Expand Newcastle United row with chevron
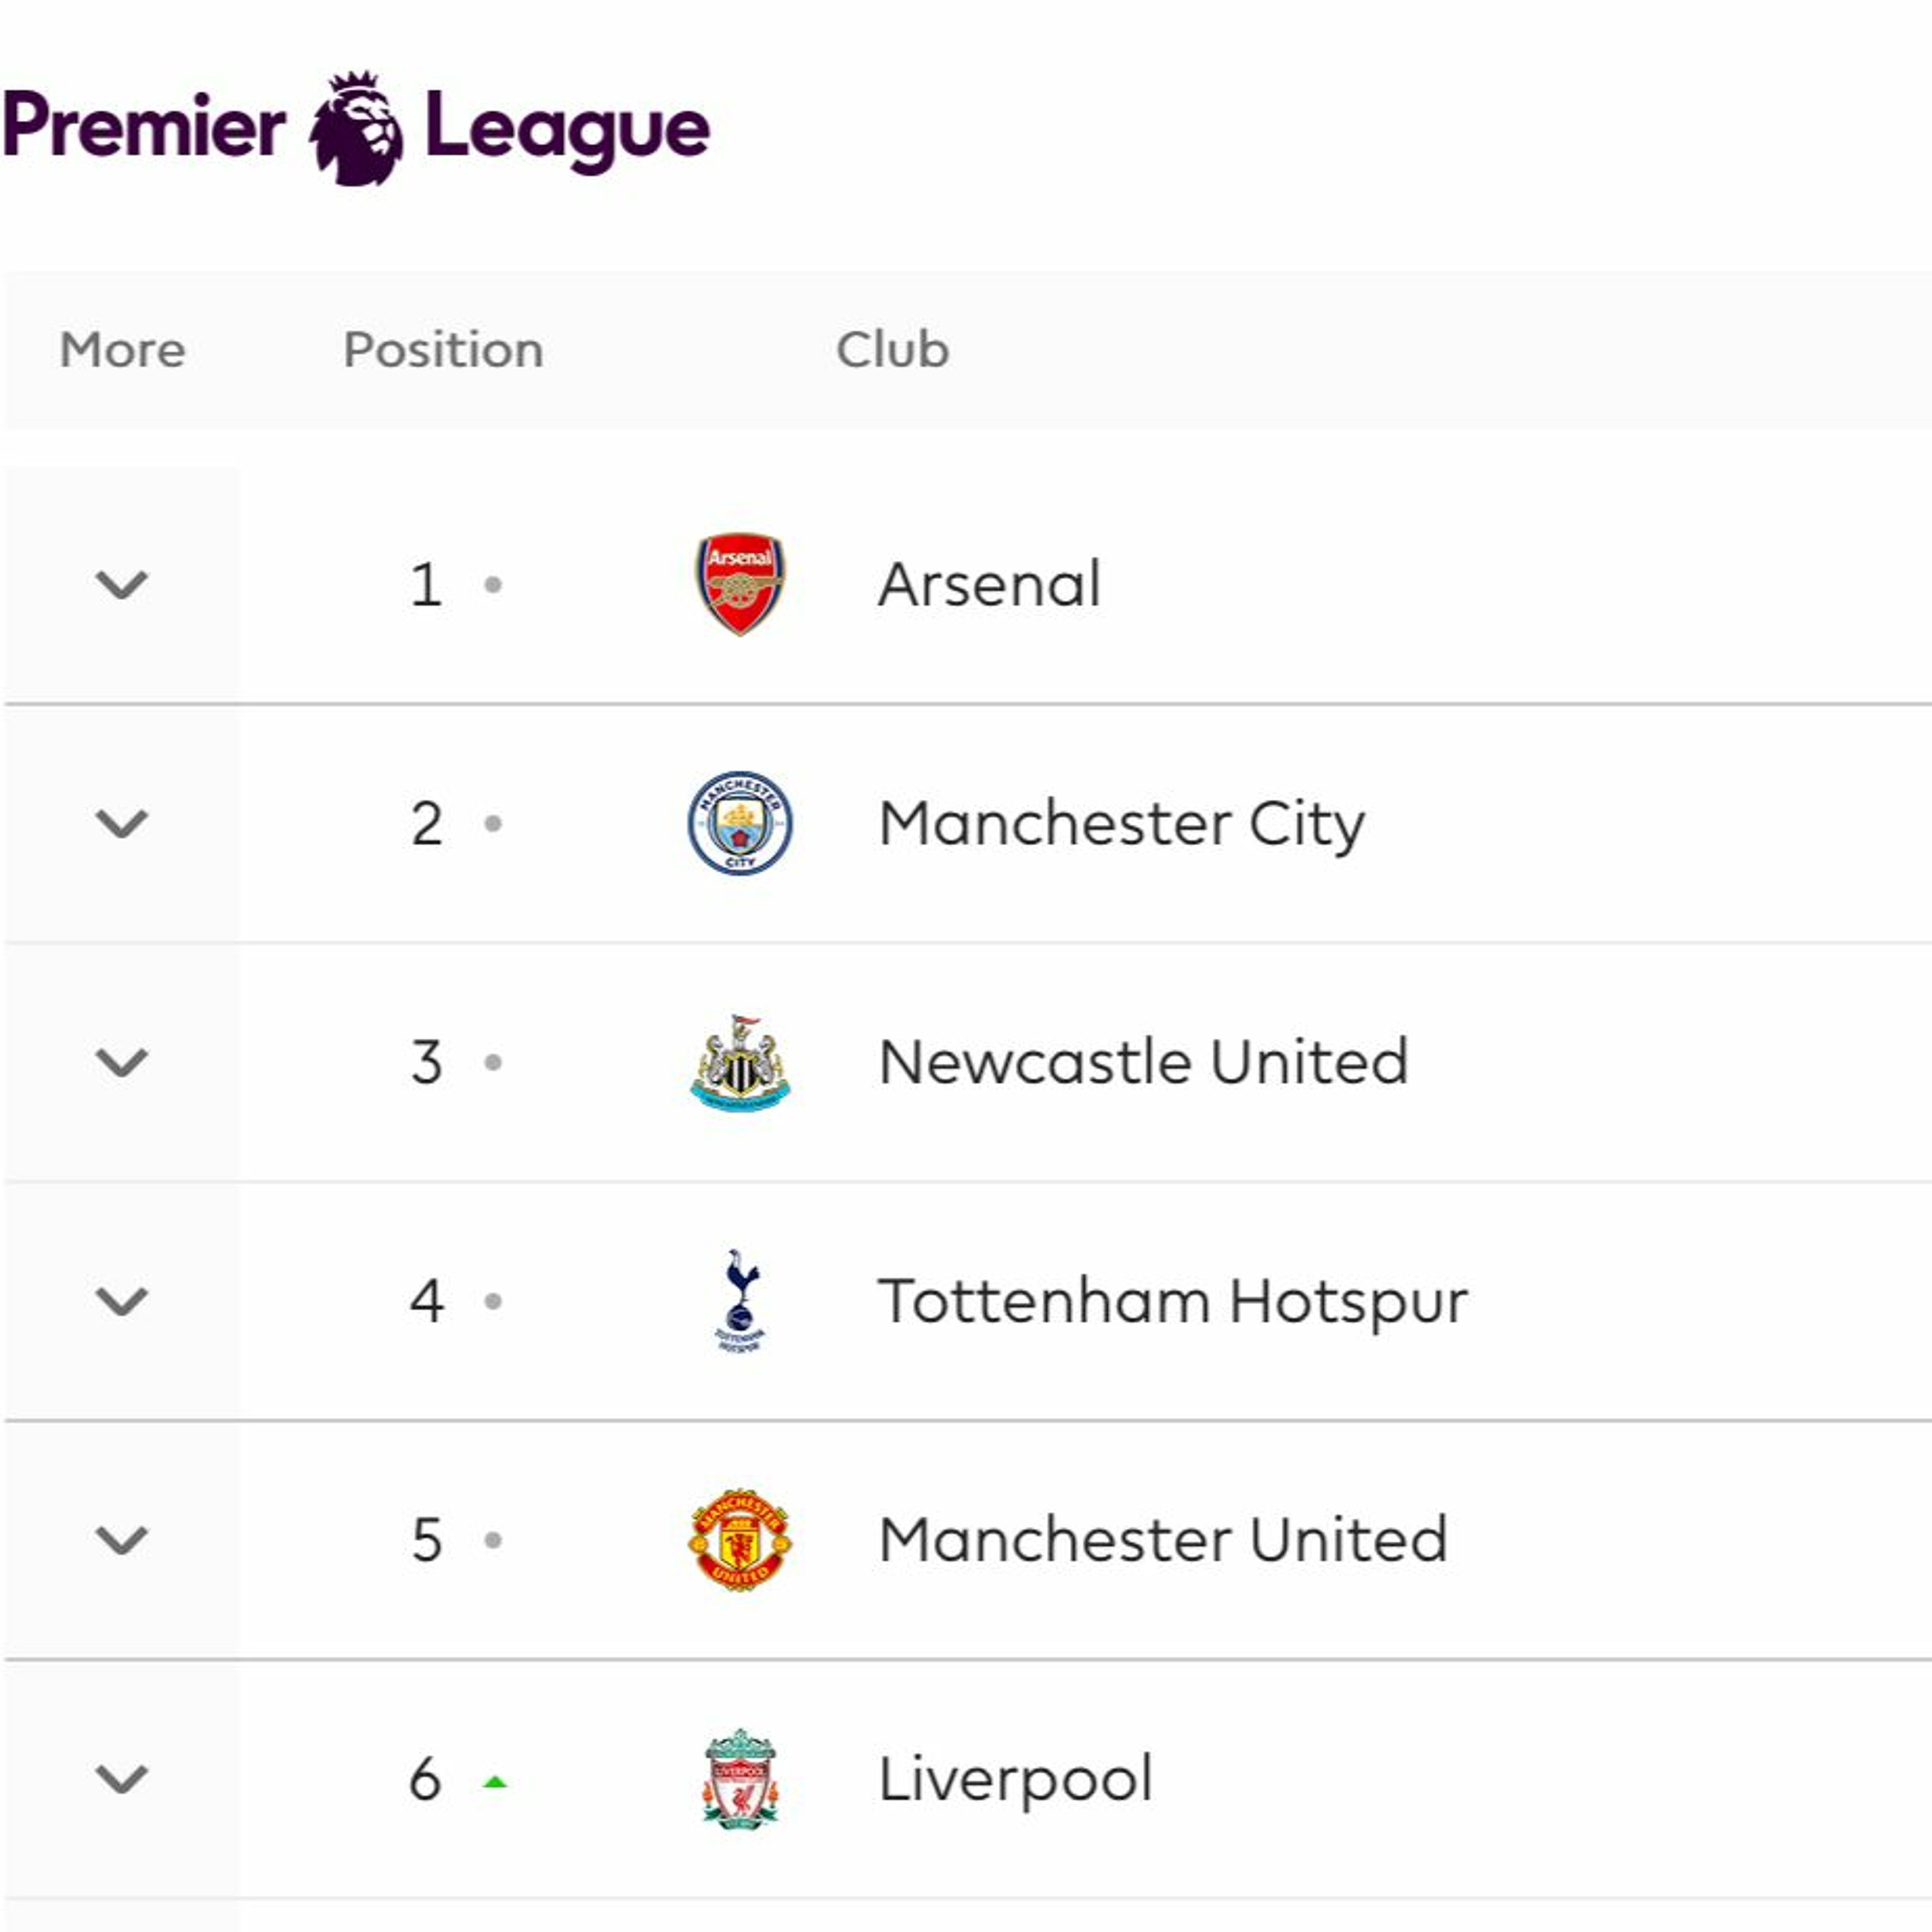The width and height of the screenshot is (1932, 1932). click(x=121, y=1062)
